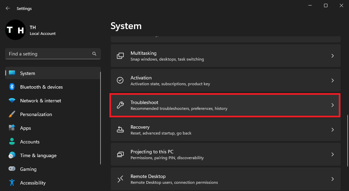Screen dimensions: 349x191
Task: Open Accounts in the sidebar
Action: [30, 142]
